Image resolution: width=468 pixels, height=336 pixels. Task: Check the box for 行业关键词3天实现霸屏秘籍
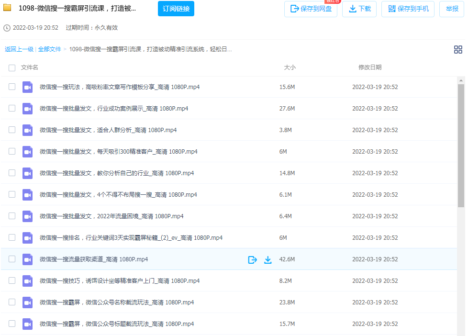(x=12, y=237)
